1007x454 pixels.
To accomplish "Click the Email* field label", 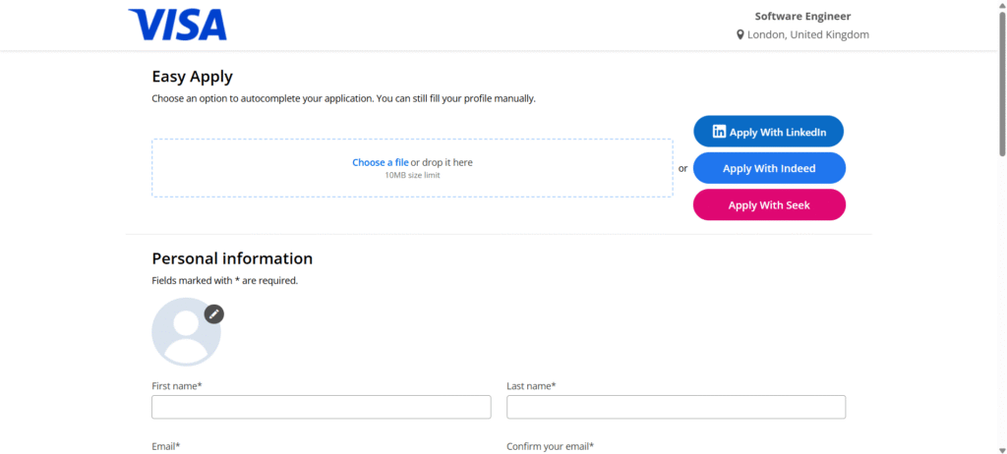I will pyautogui.click(x=165, y=446).
